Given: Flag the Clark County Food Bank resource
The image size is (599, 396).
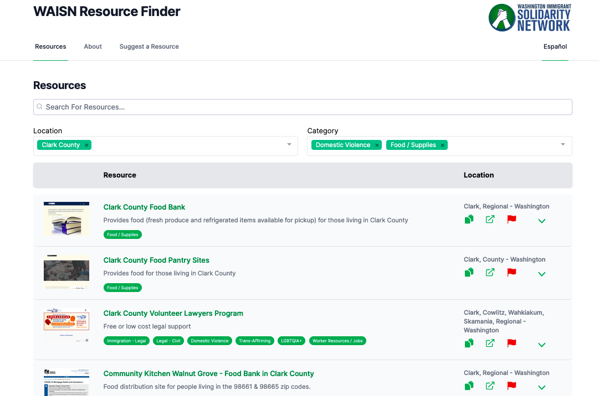Looking at the screenshot, I should pyautogui.click(x=511, y=219).
